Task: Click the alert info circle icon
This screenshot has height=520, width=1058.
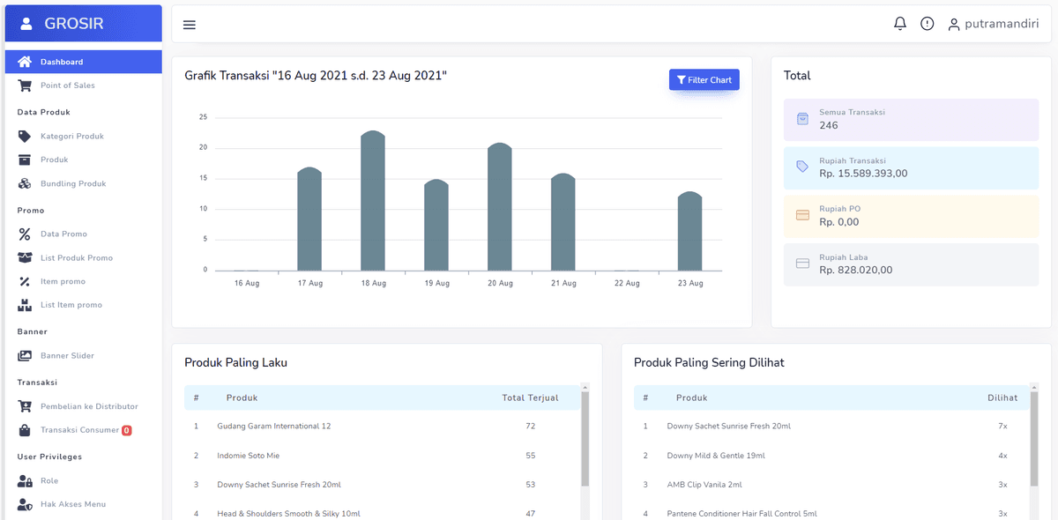Action: coord(927,24)
